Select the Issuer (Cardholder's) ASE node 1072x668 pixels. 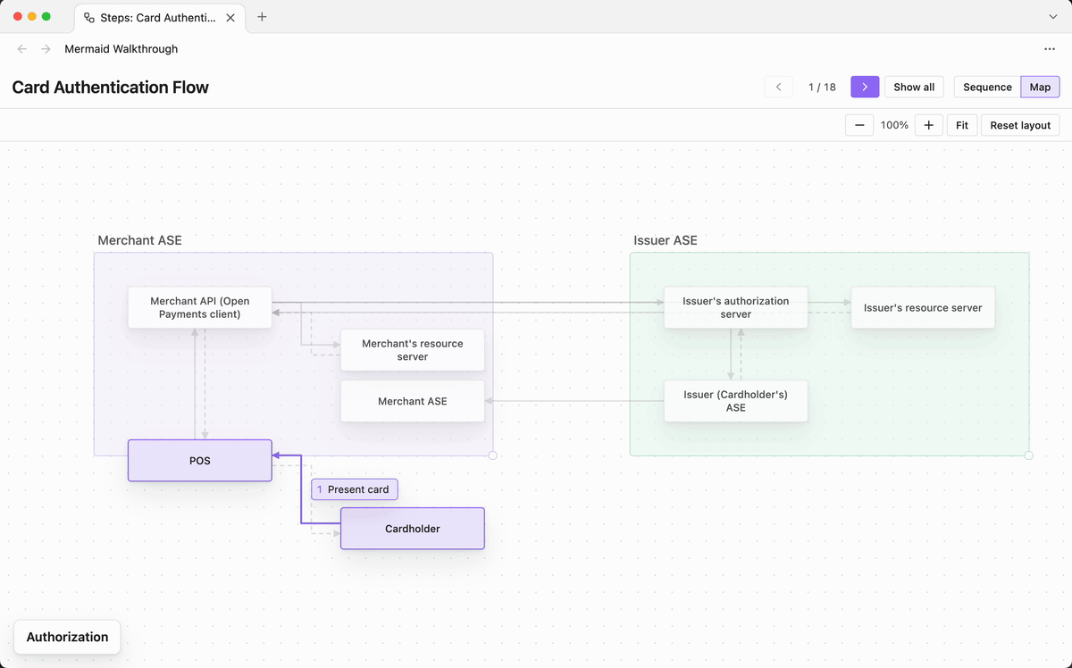[x=736, y=401]
